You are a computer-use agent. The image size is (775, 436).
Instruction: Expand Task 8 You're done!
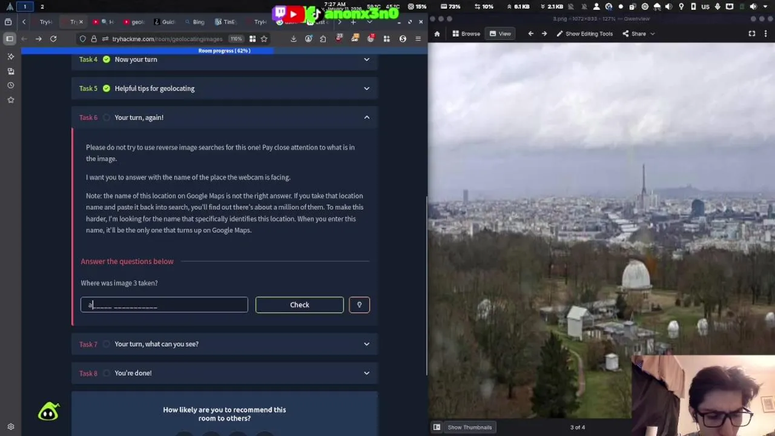(225, 373)
